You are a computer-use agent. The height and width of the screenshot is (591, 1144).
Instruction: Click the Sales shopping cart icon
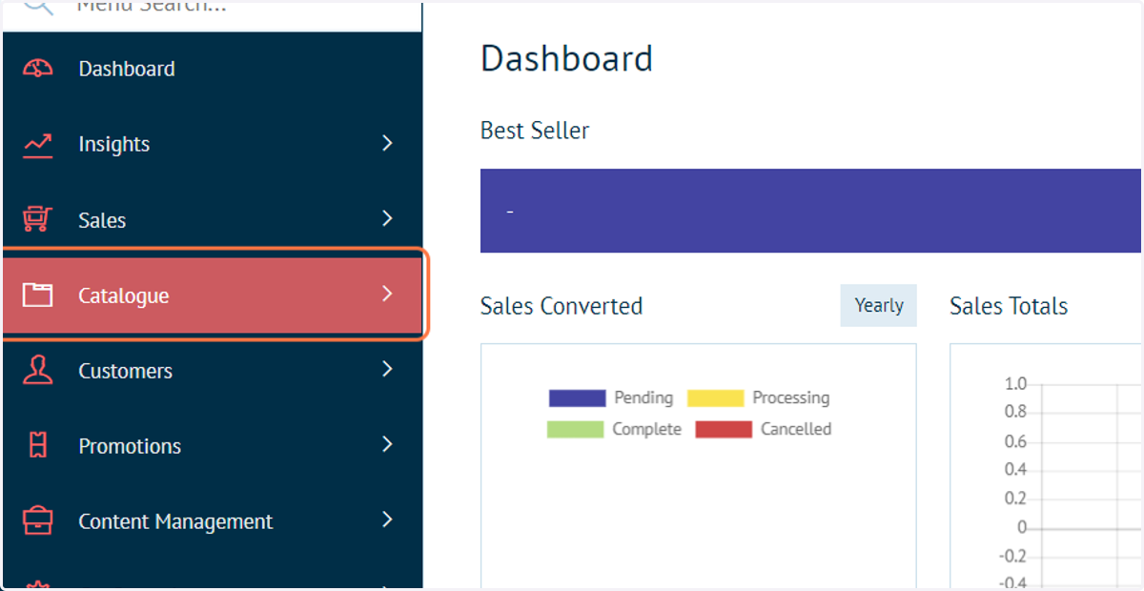point(37,219)
